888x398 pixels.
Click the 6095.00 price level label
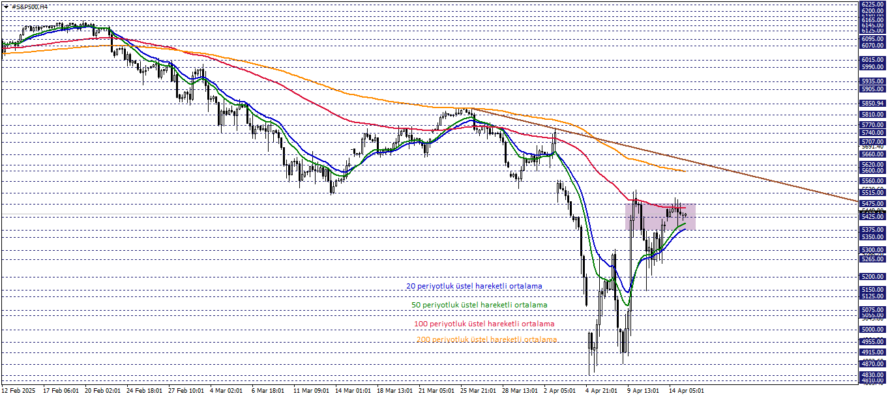pyautogui.click(x=872, y=38)
